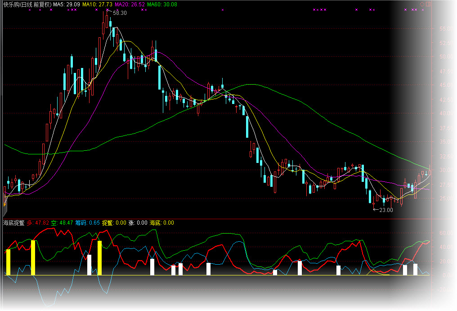Click the 58.30 high price annotation
This screenshot has height=311, width=457.
(x=120, y=13)
